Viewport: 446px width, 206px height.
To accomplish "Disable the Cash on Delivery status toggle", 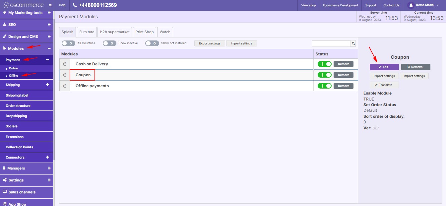I will [324, 64].
